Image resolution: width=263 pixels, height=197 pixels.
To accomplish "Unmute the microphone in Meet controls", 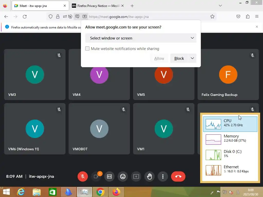I will (x=82, y=176).
